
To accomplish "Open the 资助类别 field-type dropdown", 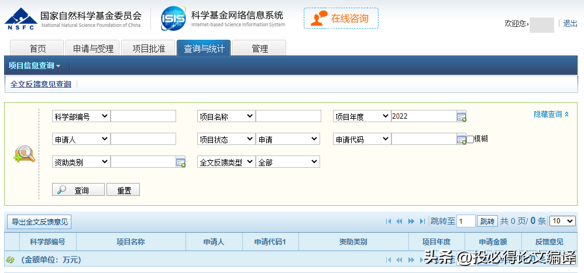I will click(81, 162).
